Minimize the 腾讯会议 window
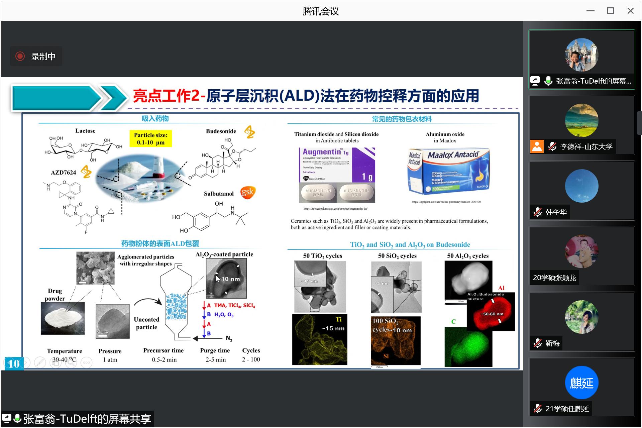 pos(591,11)
